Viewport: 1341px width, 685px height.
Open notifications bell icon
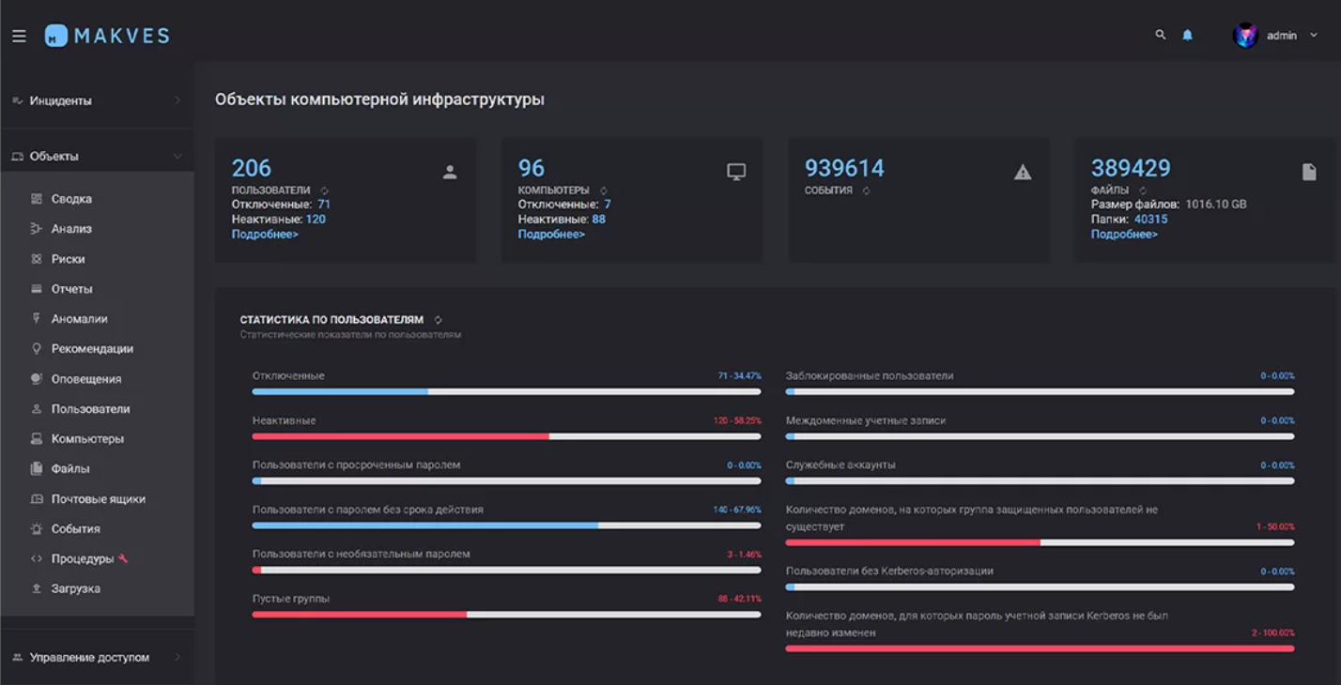point(1187,35)
